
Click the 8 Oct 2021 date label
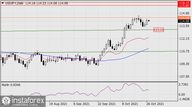[x=130, y=104]
